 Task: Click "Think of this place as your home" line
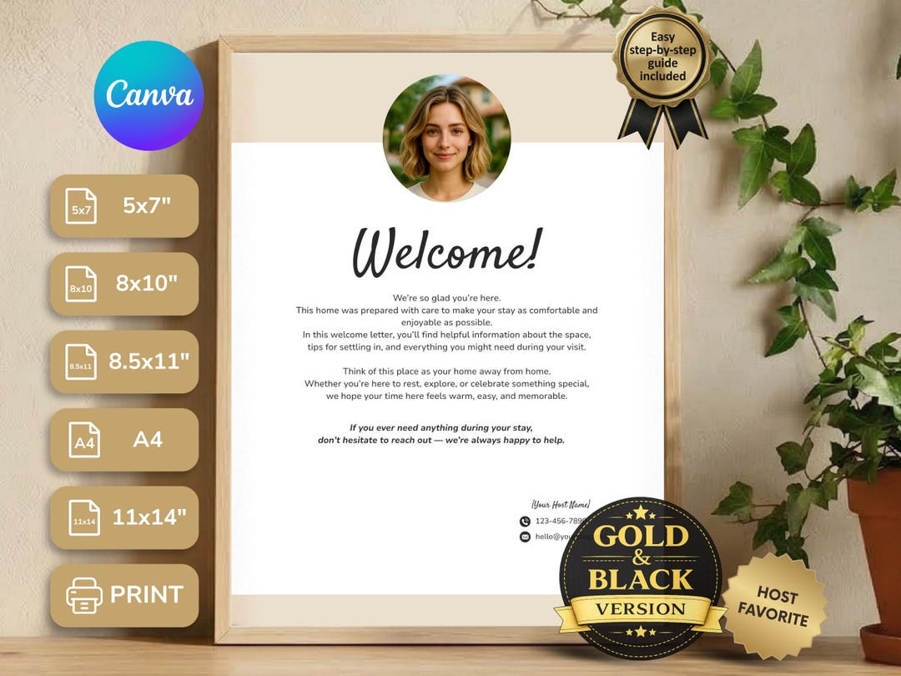pyautogui.click(x=447, y=371)
